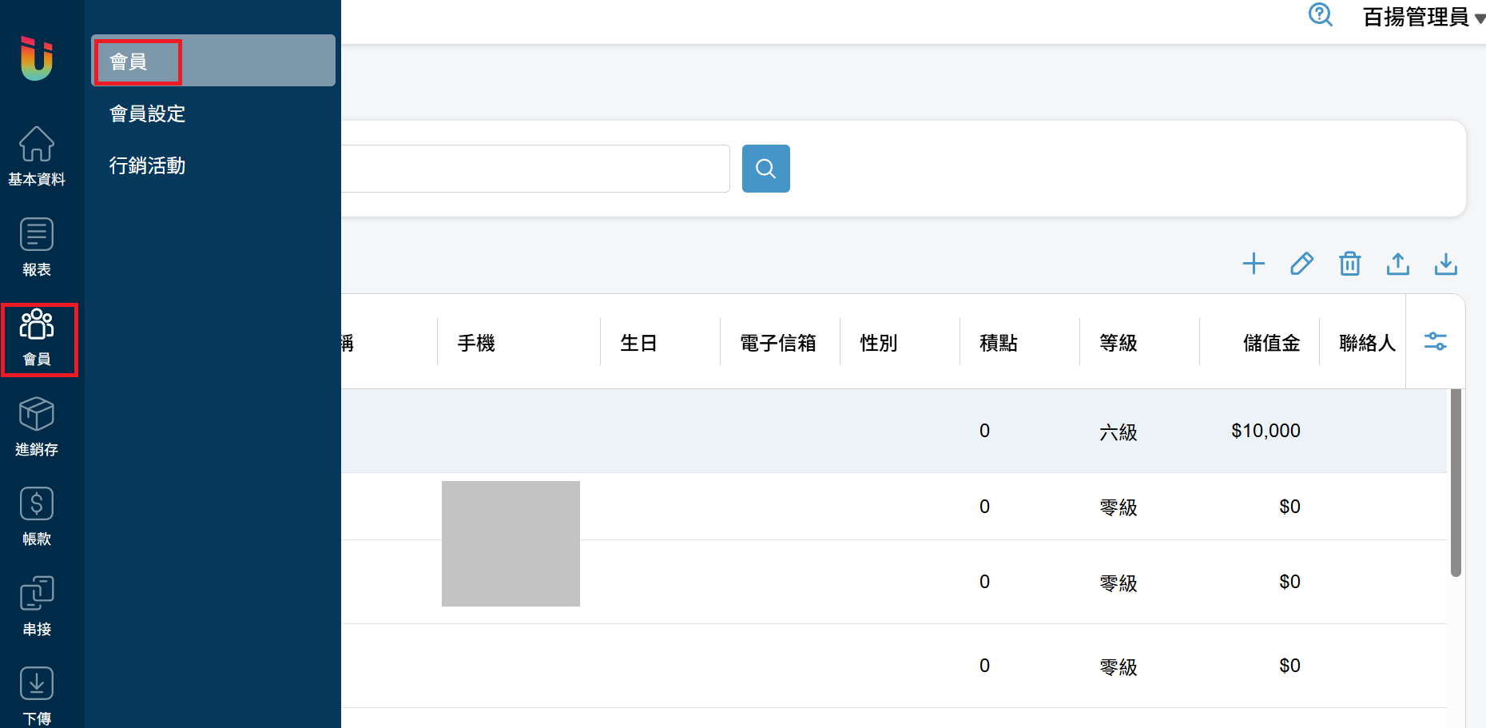The height and width of the screenshot is (728, 1486).
Task: Select 行銷活動 in the submenu
Action: (148, 166)
